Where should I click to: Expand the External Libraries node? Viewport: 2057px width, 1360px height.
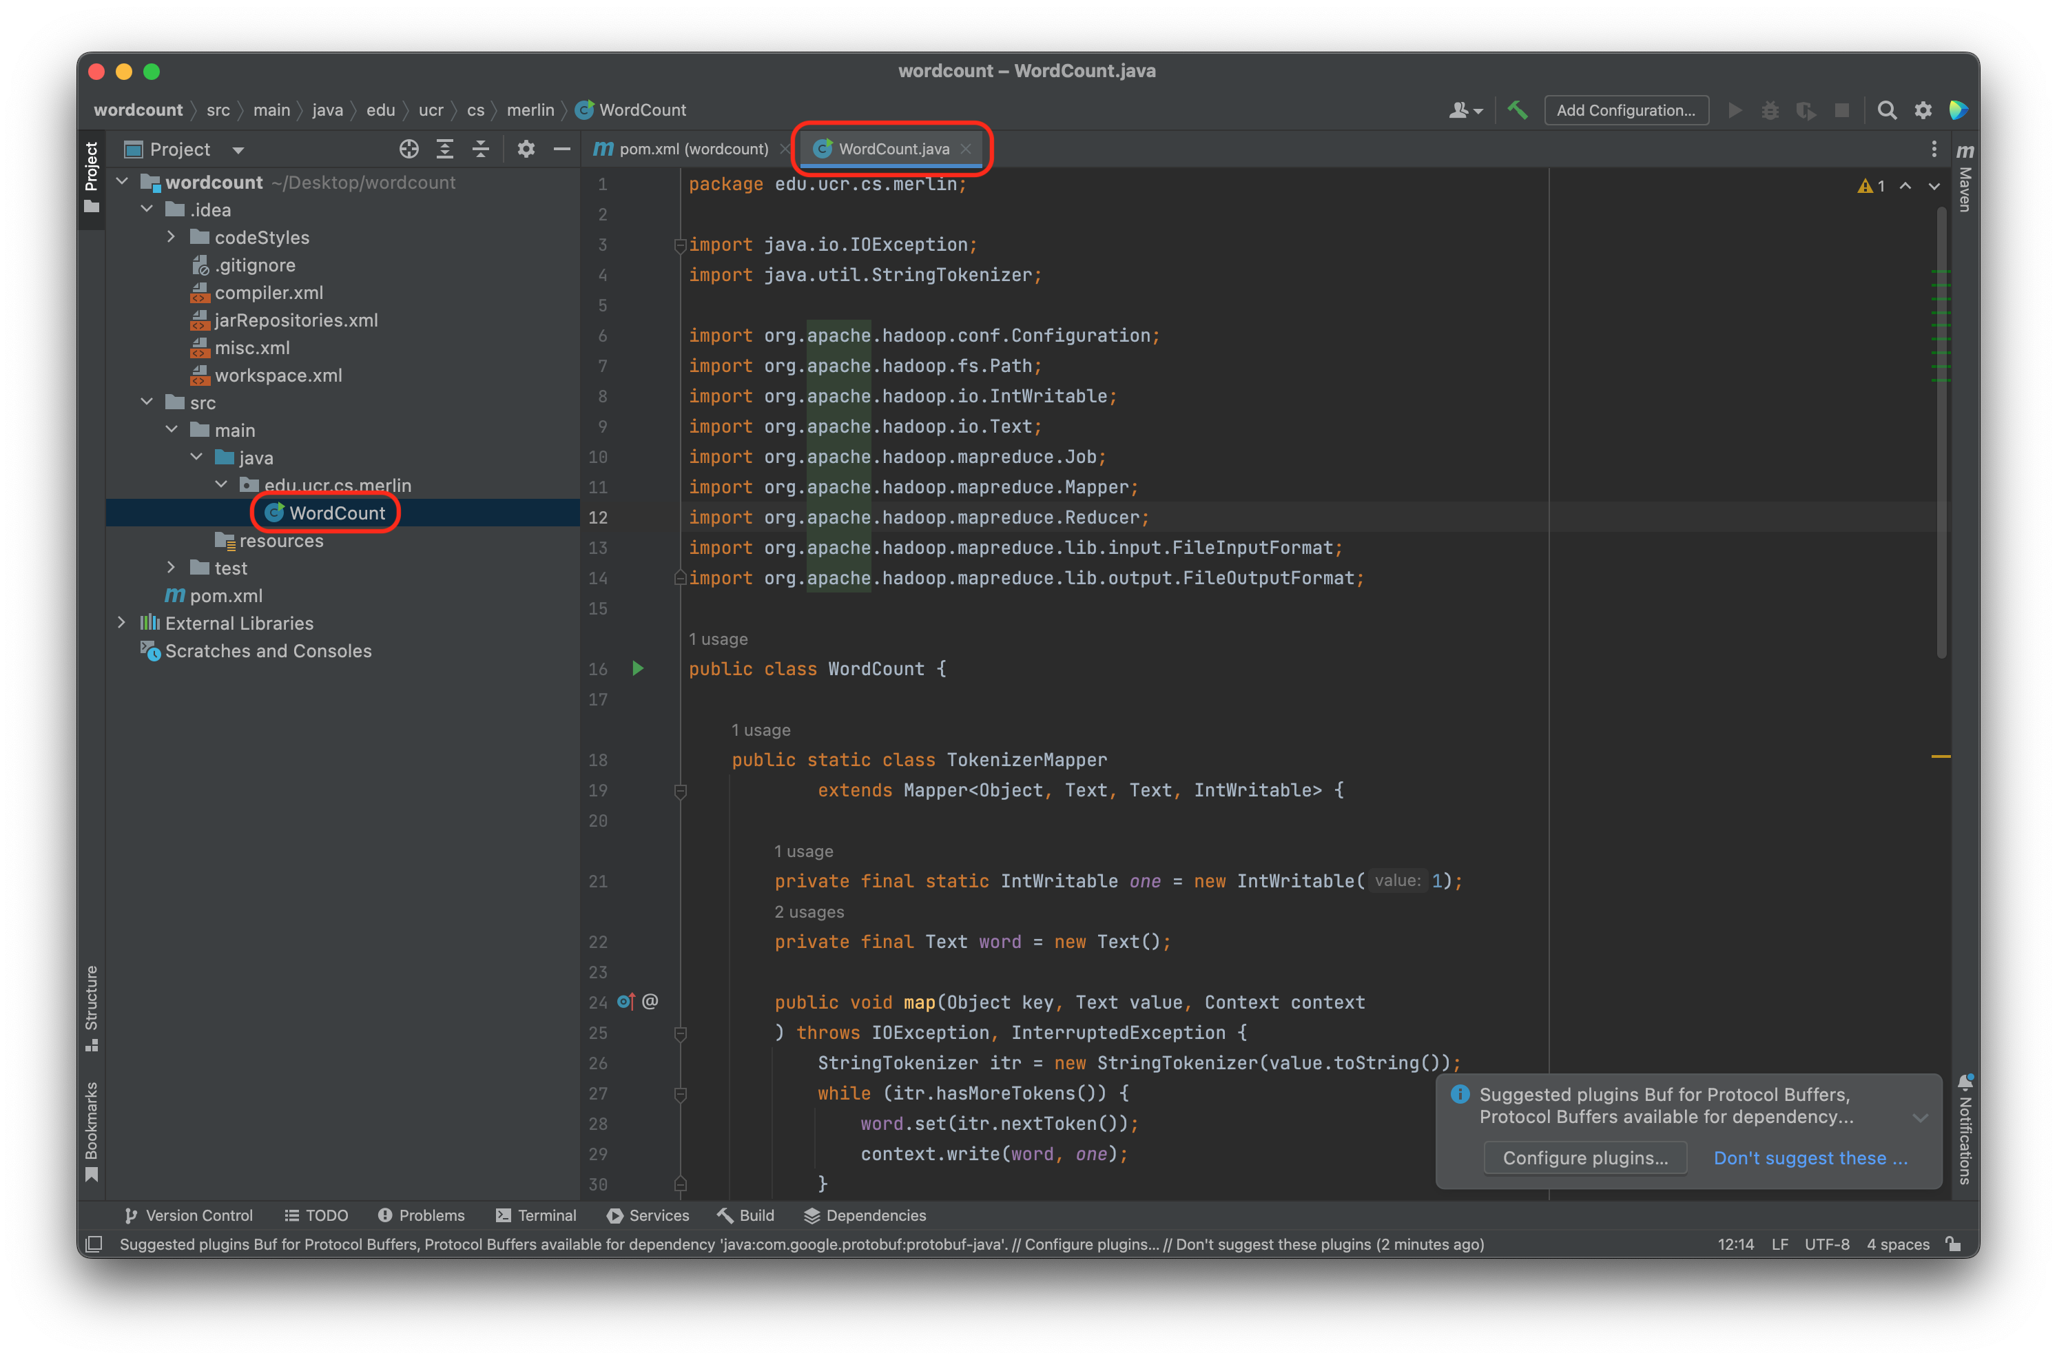pyautogui.click(x=121, y=623)
